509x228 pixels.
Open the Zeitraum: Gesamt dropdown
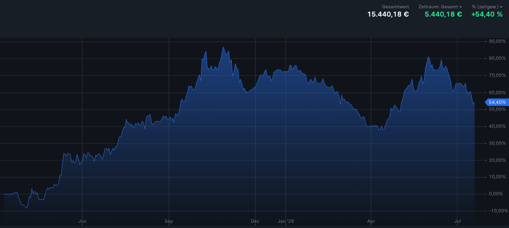(440, 7)
